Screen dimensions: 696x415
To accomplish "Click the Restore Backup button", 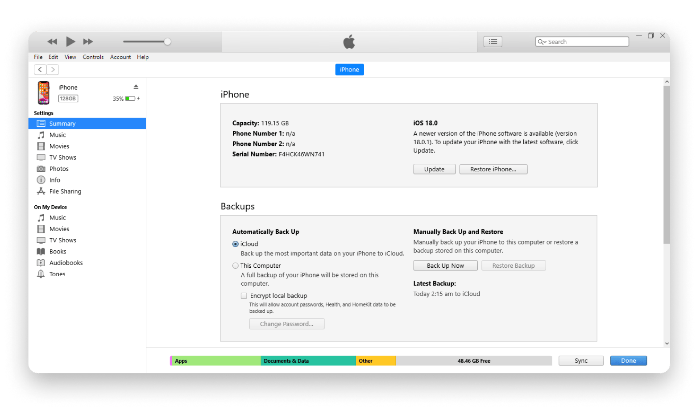I will (514, 266).
